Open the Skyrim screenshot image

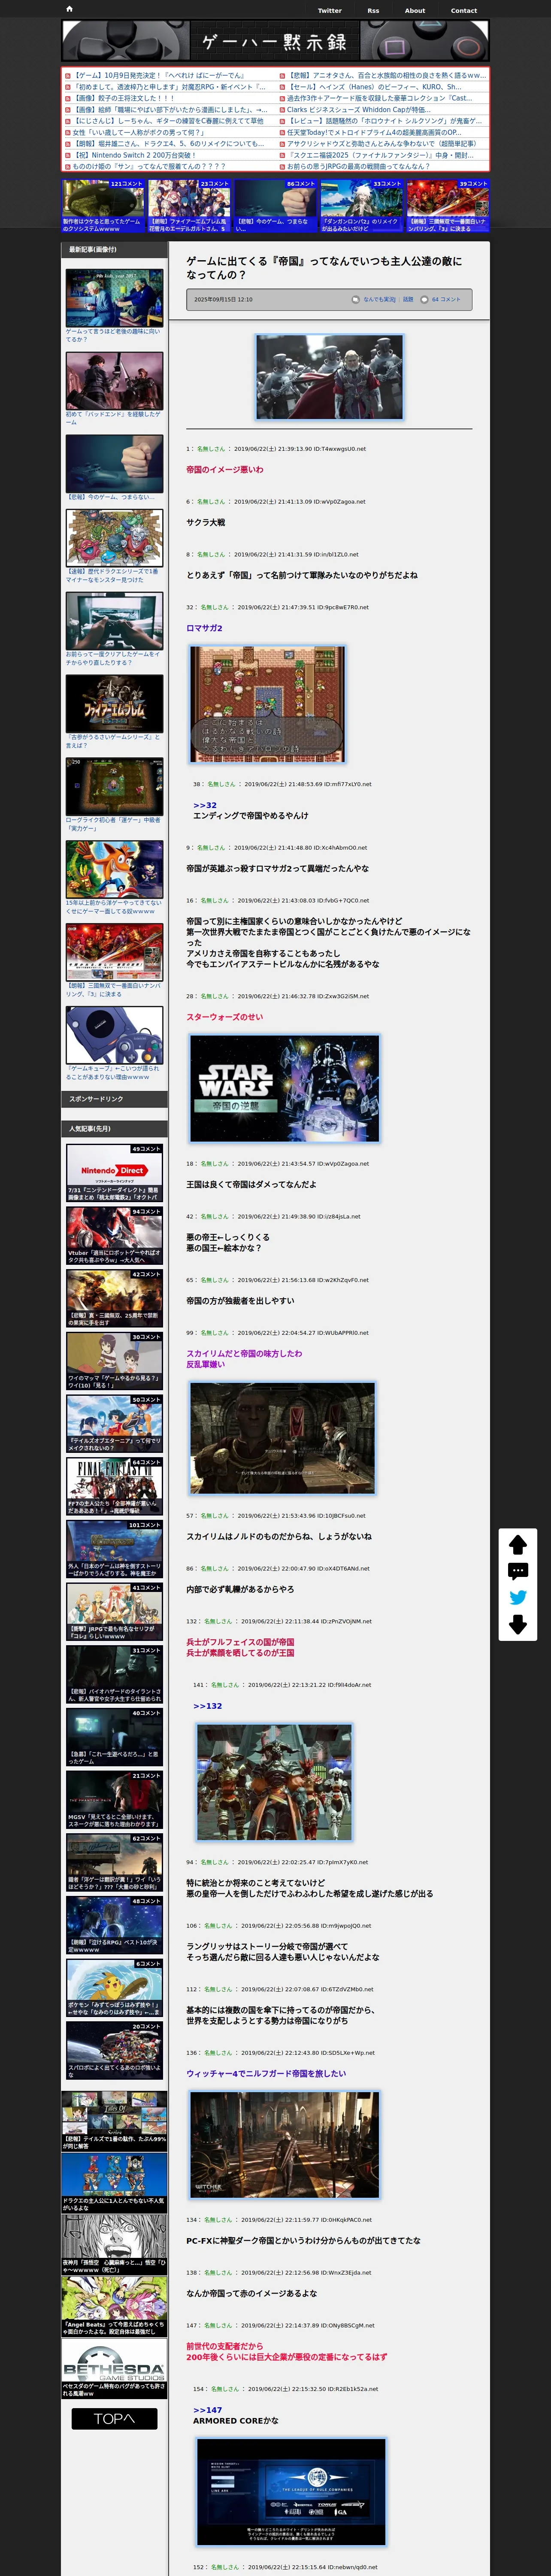click(x=283, y=1437)
